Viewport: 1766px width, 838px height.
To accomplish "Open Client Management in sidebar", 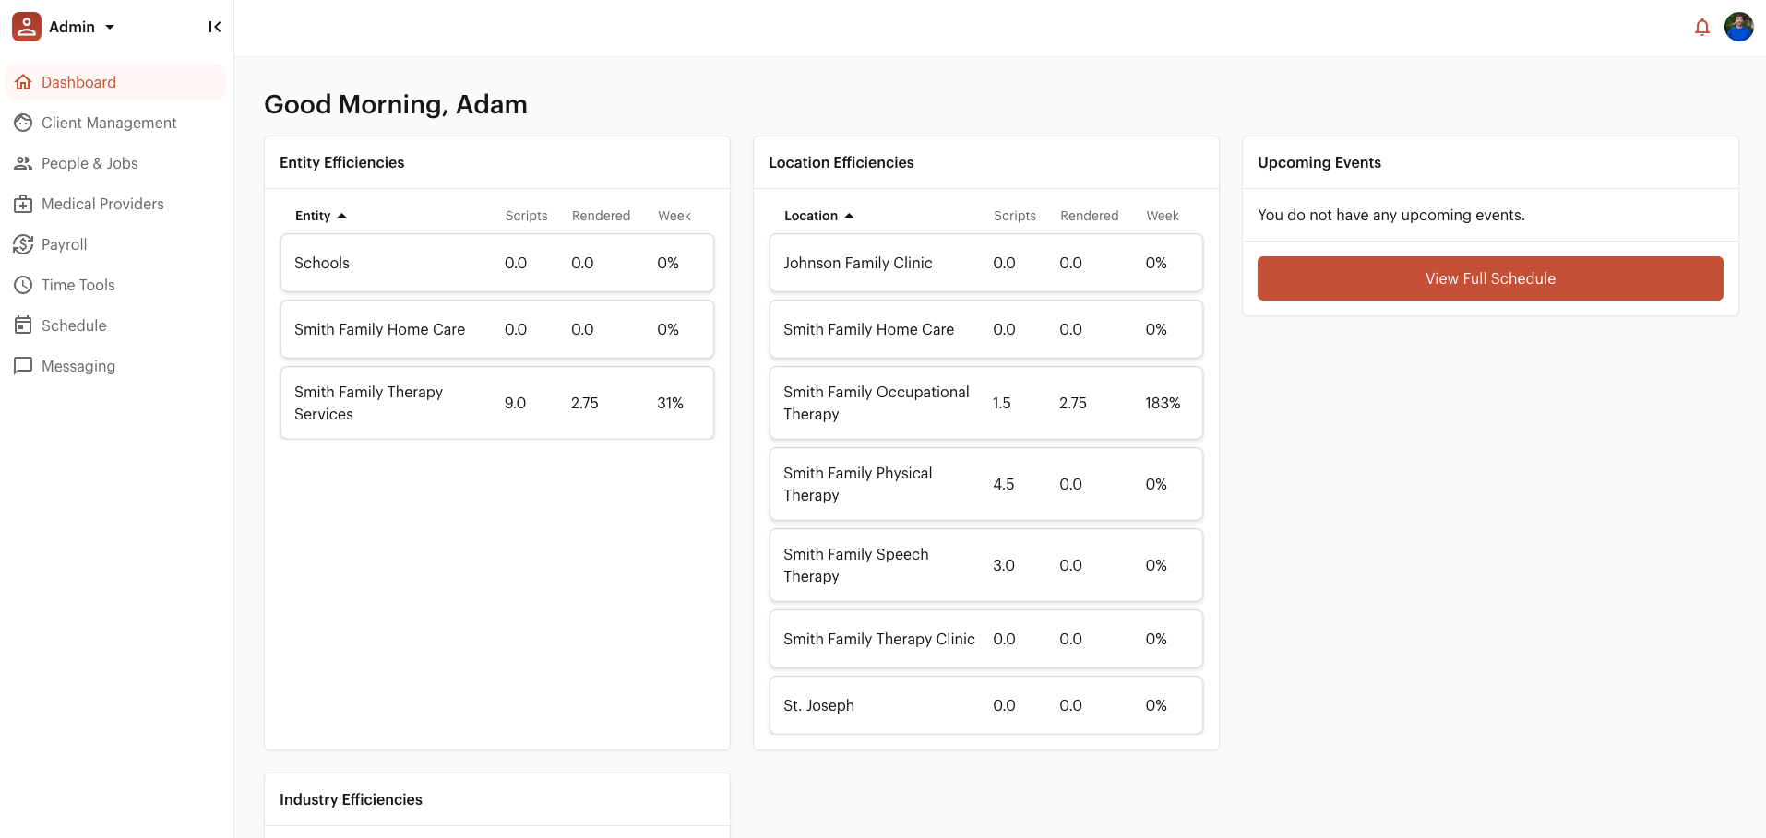I will pyautogui.click(x=108, y=123).
